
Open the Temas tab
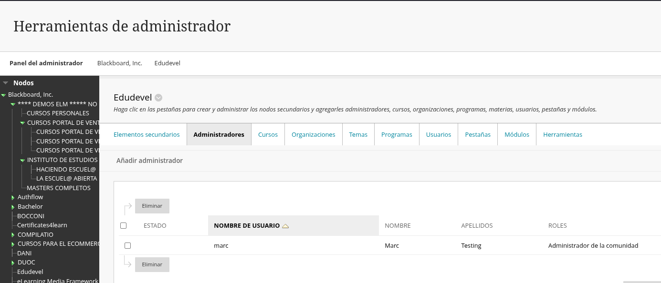click(x=358, y=134)
